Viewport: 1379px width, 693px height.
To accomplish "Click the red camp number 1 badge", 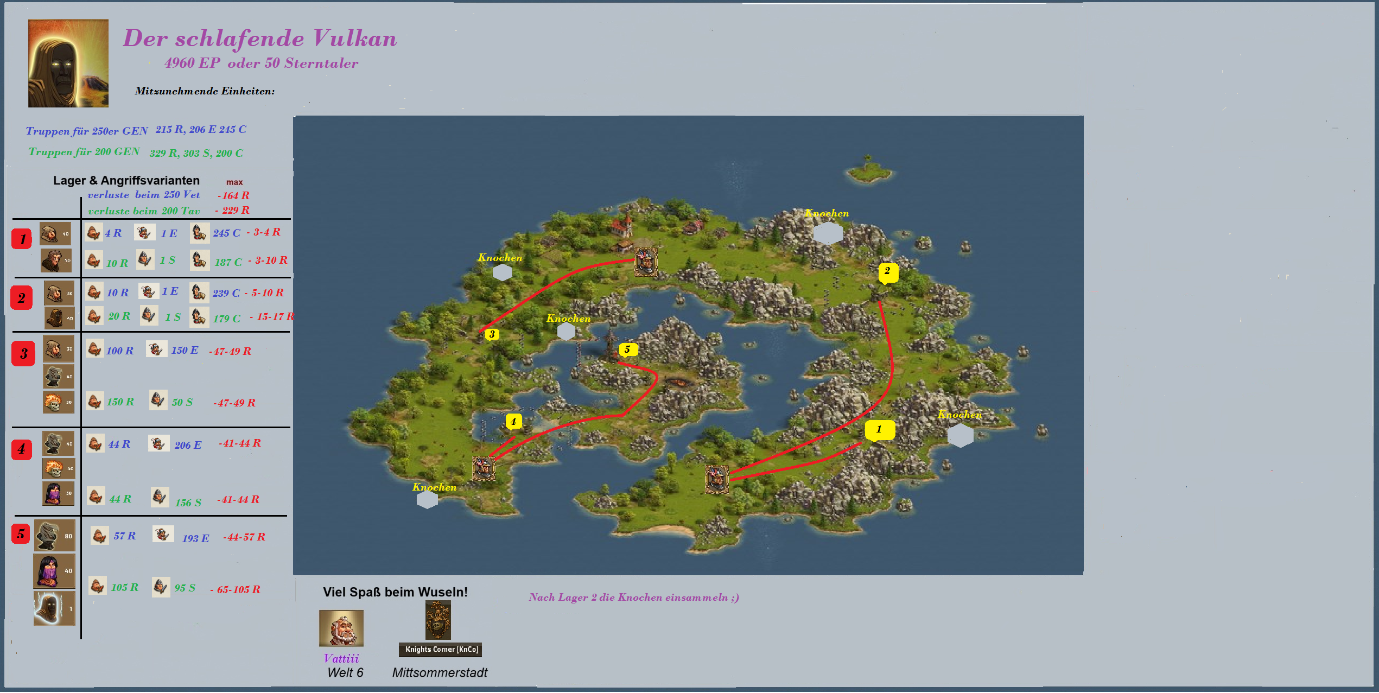I will (22, 239).
